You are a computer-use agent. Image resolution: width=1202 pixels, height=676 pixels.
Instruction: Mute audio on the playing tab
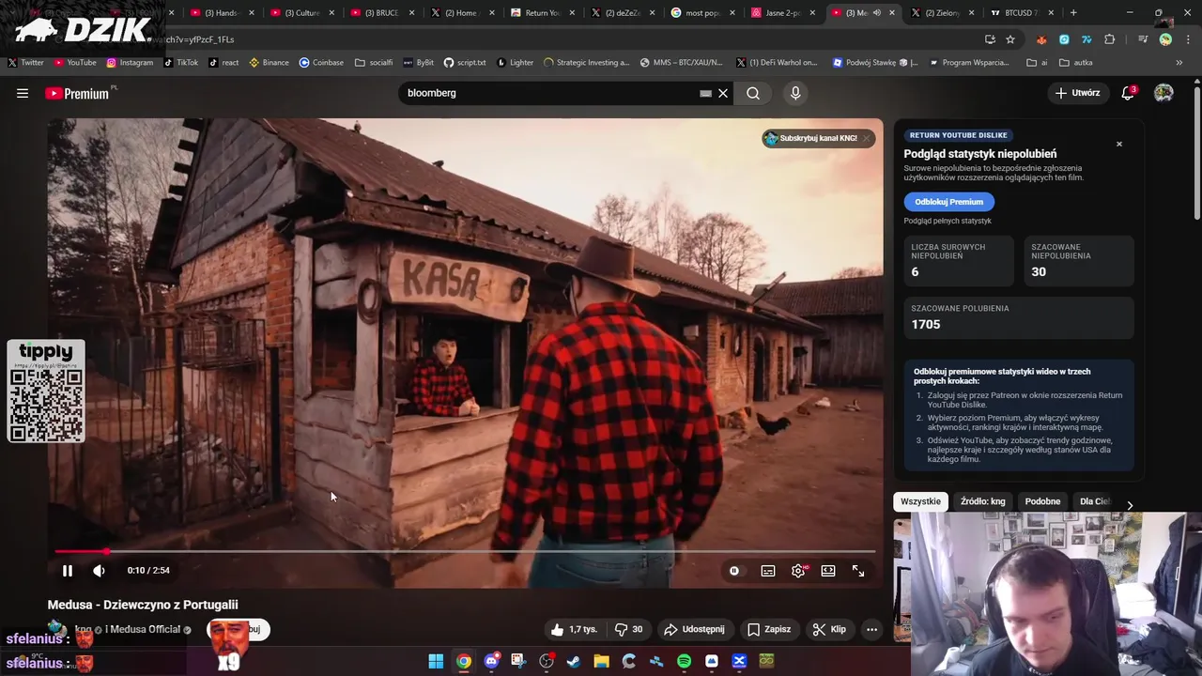click(877, 13)
